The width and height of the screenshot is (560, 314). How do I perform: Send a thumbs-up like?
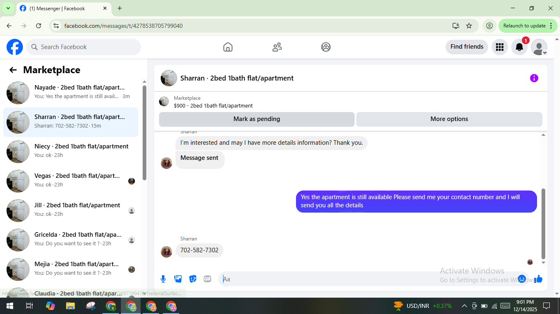point(538,279)
